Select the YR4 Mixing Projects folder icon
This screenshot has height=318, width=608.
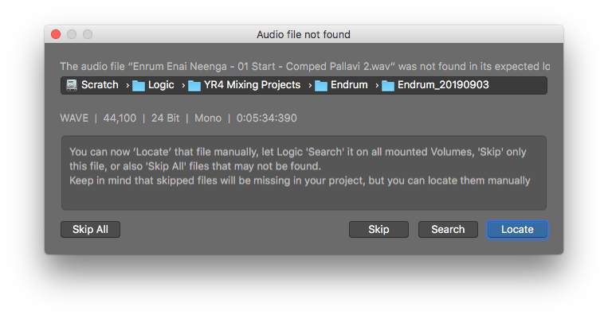click(194, 86)
